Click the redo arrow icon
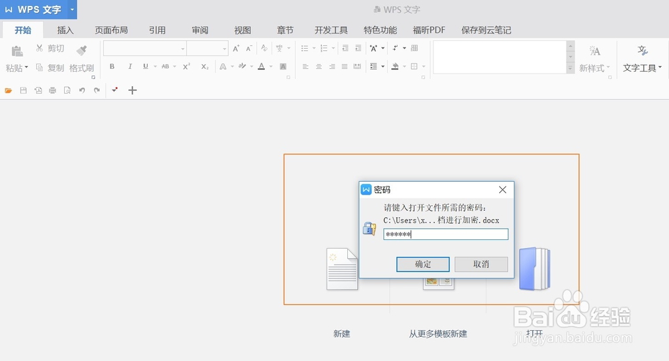The width and height of the screenshot is (669, 361). (x=97, y=90)
